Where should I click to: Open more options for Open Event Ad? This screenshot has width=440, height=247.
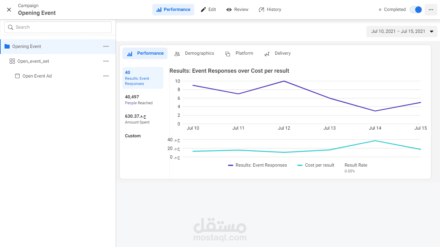coord(106,76)
